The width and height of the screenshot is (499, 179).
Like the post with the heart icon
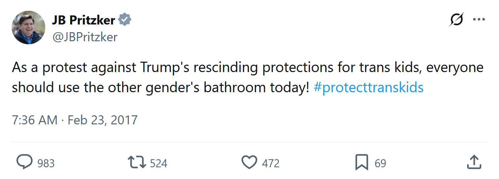249,163
